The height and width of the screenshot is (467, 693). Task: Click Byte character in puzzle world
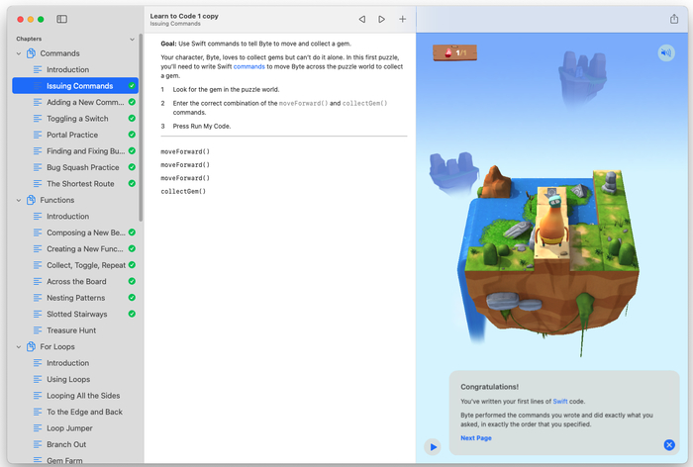(x=552, y=221)
